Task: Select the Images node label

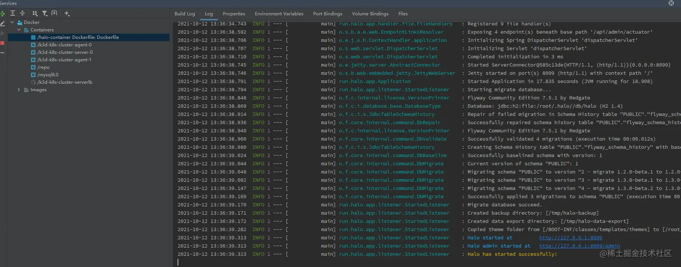Action: [x=38, y=90]
